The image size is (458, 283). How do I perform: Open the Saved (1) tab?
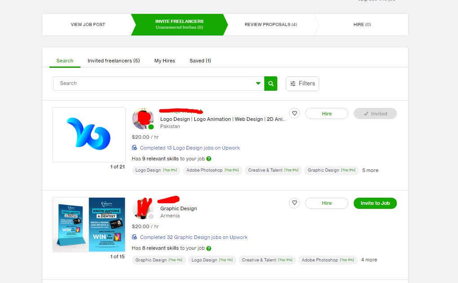tap(200, 61)
